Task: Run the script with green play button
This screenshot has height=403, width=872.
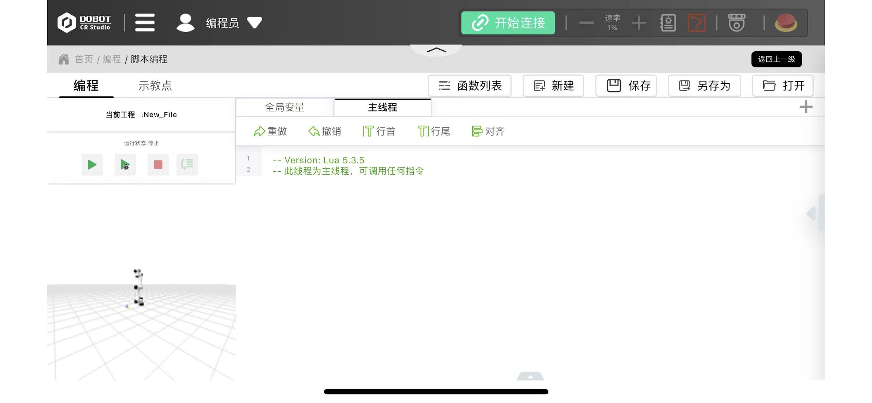Action: 92,165
